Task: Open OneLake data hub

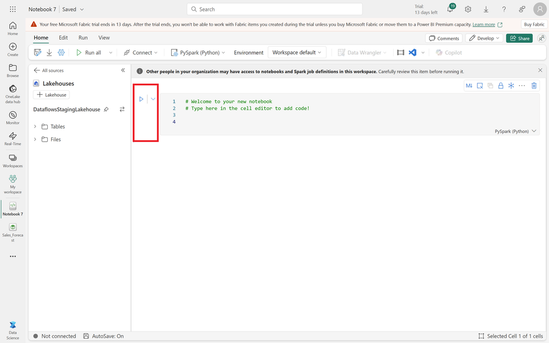Action: click(x=13, y=94)
